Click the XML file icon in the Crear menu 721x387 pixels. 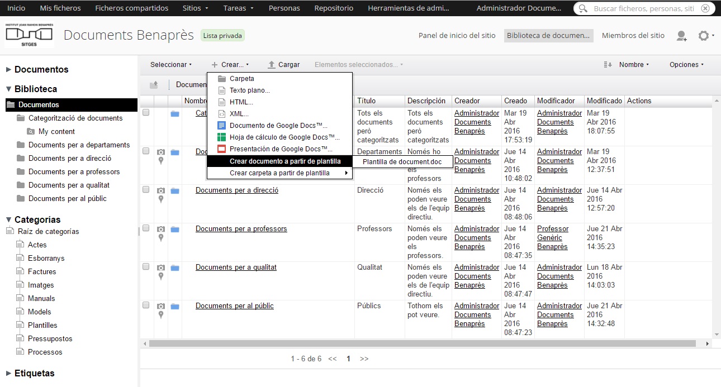point(221,114)
